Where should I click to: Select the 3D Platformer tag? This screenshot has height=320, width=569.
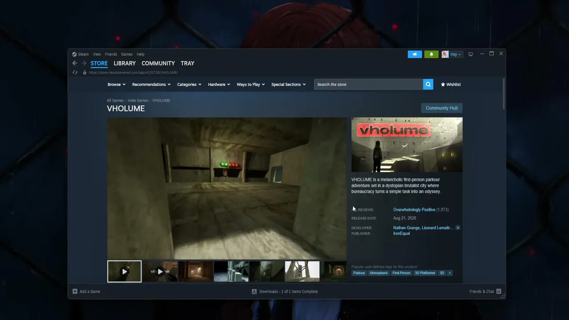tap(425, 273)
